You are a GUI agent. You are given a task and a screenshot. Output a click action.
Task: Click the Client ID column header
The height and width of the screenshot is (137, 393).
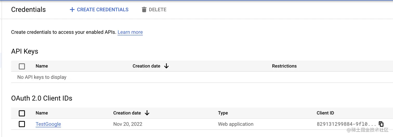[x=325, y=113]
